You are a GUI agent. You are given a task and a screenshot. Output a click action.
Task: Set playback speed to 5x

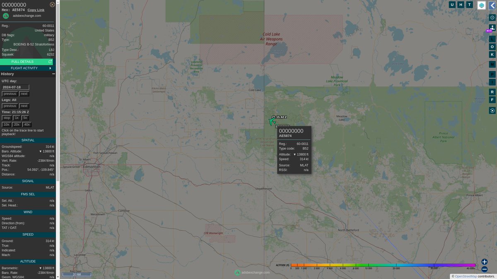coord(25,118)
